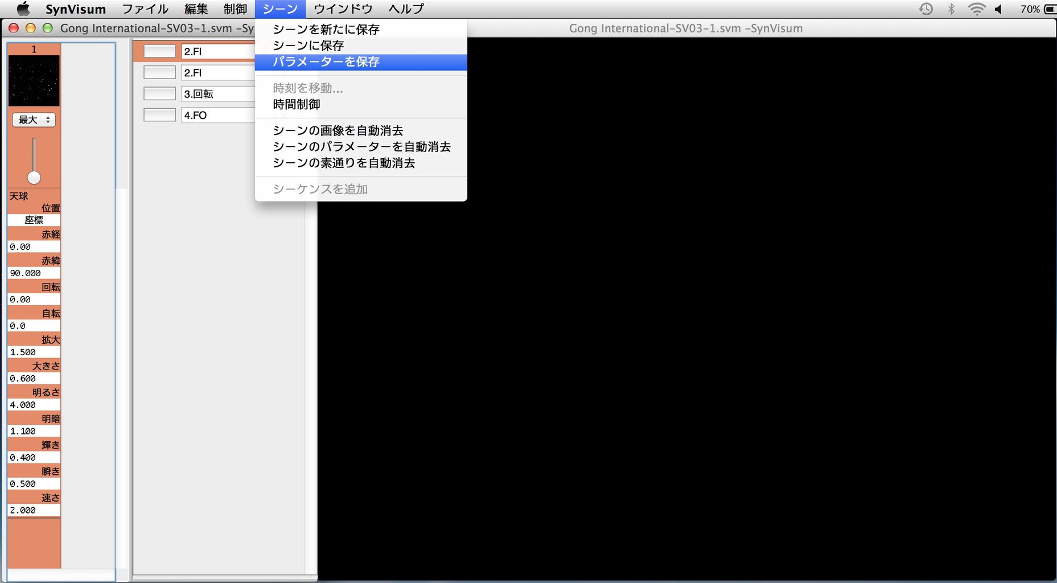Viewport: 1057px width, 583px height.
Task: Click the 瞬き value field 0.500
Action: click(x=34, y=484)
